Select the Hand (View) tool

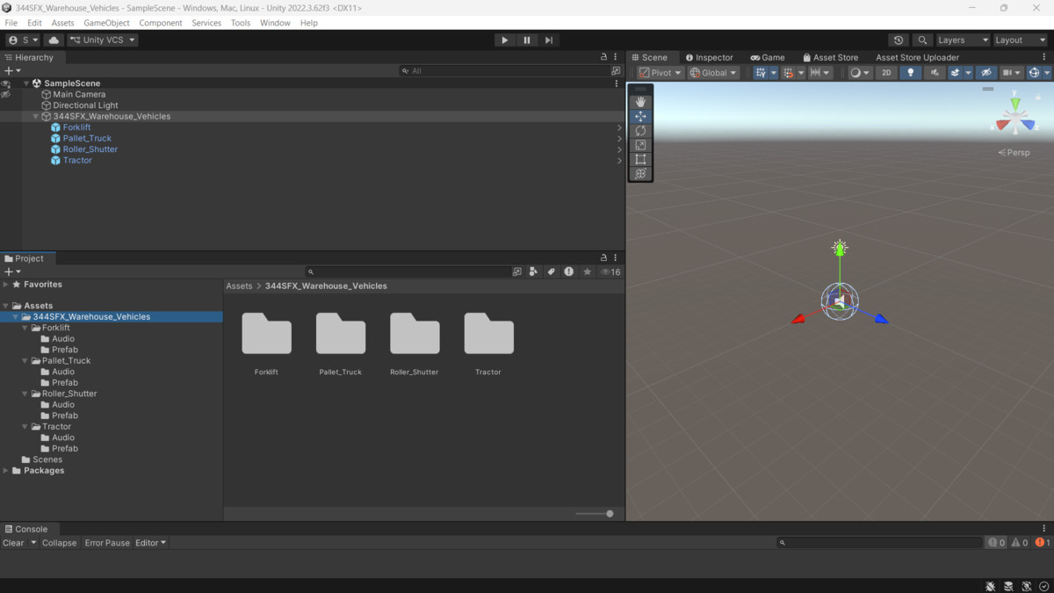[x=640, y=102]
